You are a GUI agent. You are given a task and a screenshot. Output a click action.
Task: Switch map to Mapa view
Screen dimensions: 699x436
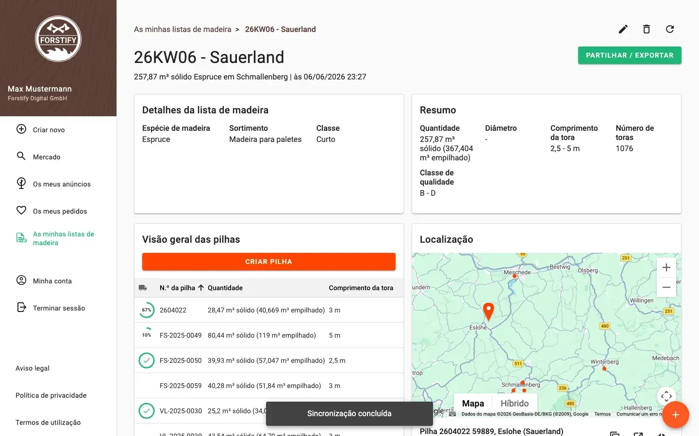(x=473, y=404)
